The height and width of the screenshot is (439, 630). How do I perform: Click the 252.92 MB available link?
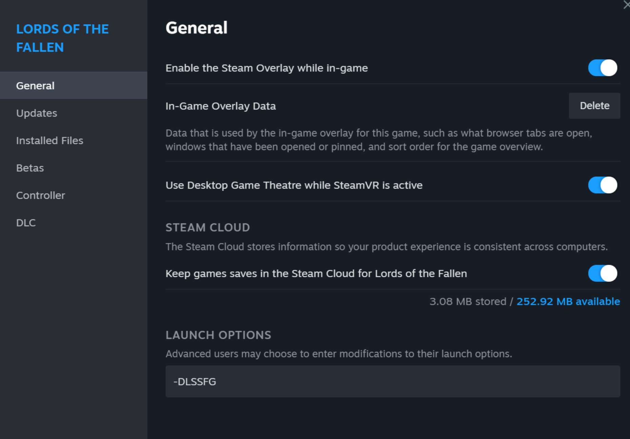click(x=568, y=301)
